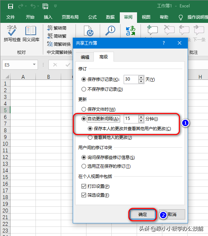Select 不保存修订记录 radio option
Screen dimensions: 208x236
pyautogui.click(x=102, y=89)
